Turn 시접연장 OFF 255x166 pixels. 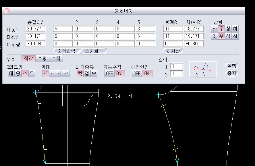[137, 73]
